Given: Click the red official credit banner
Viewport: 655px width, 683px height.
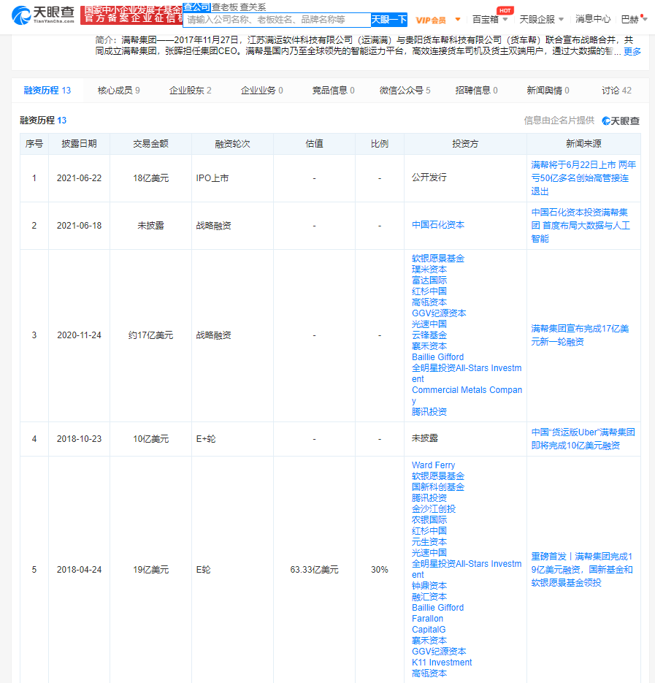Looking at the screenshot, I should coord(131,15).
